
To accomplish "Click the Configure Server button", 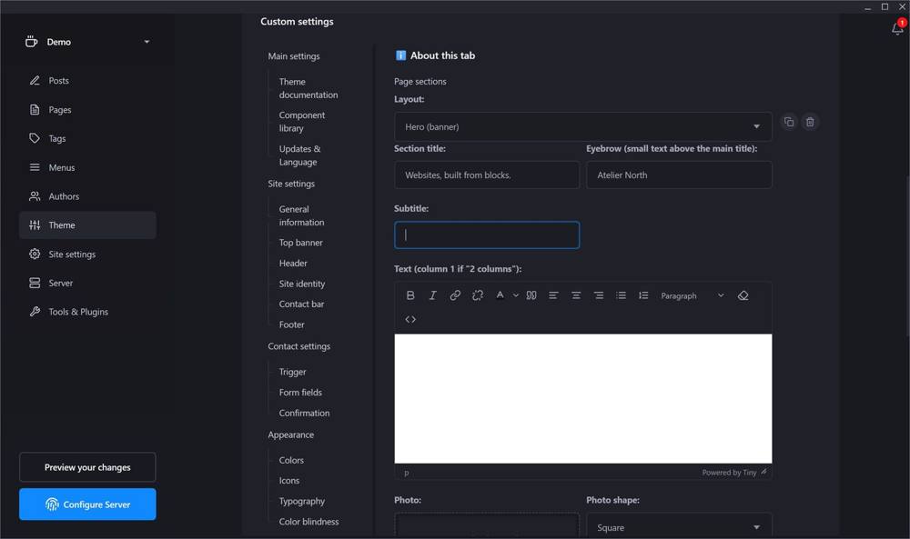I will click(x=87, y=504).
